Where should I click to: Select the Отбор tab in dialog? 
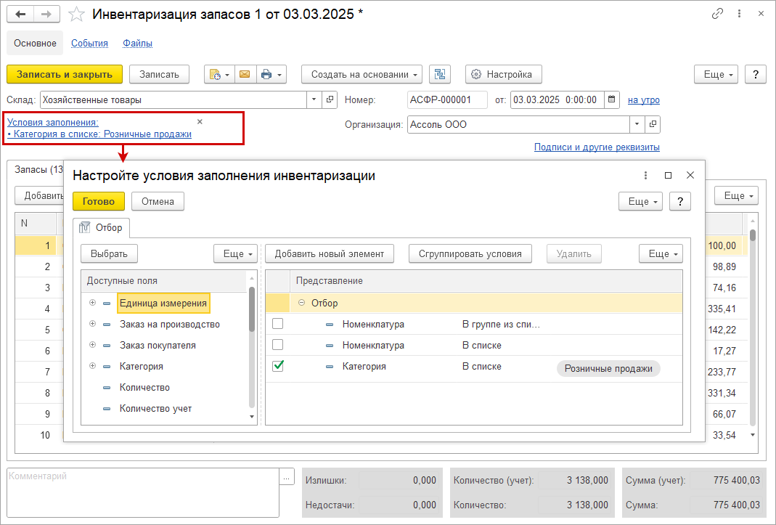[102, 227]
